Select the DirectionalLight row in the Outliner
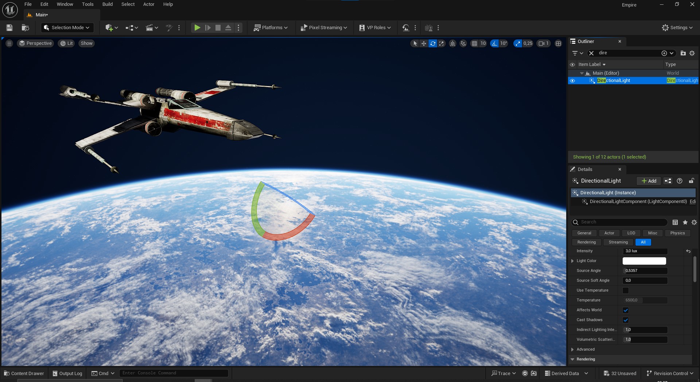 633,81
